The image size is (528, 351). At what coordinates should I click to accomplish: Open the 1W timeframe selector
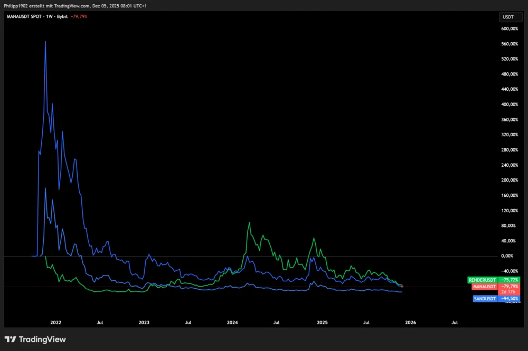(50, 16)
